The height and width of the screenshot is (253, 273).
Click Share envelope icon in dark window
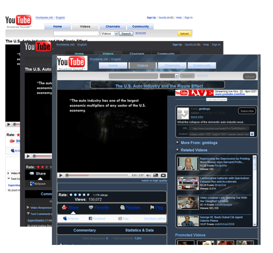click(x=32, y=173)
